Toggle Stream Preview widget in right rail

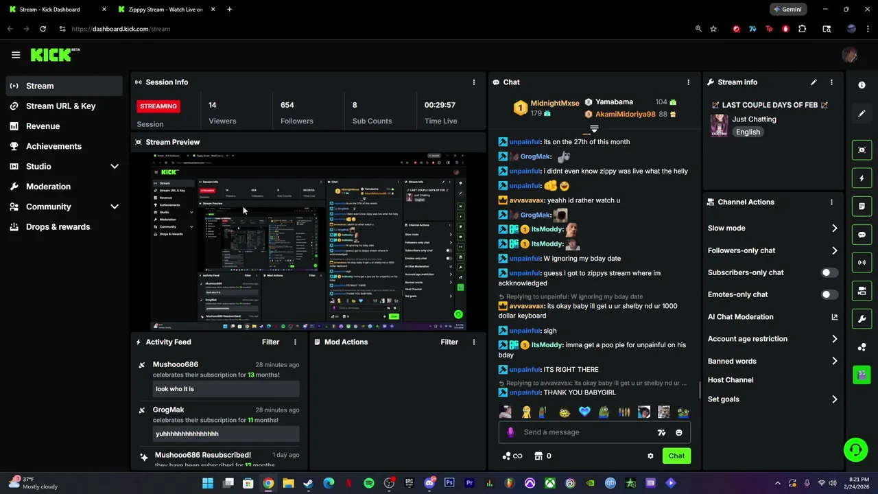pos(862,150)
